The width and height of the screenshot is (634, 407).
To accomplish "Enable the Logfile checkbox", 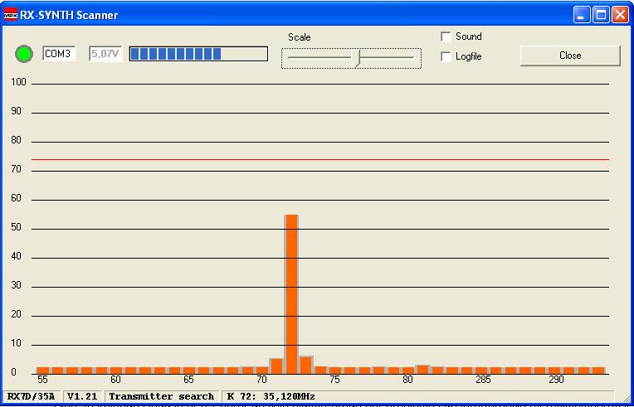I will tap(446, 56).
